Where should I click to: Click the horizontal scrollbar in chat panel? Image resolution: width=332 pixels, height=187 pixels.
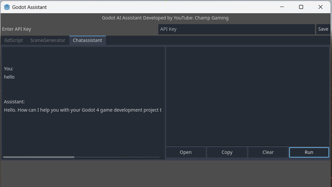click(39, 157)
